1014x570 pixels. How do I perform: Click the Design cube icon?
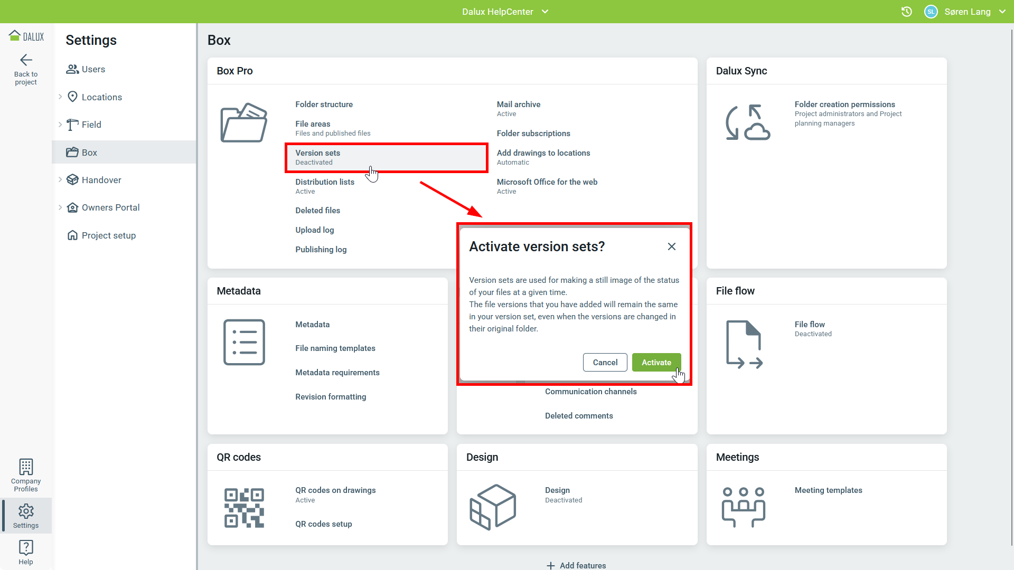[x=493, y=507]
